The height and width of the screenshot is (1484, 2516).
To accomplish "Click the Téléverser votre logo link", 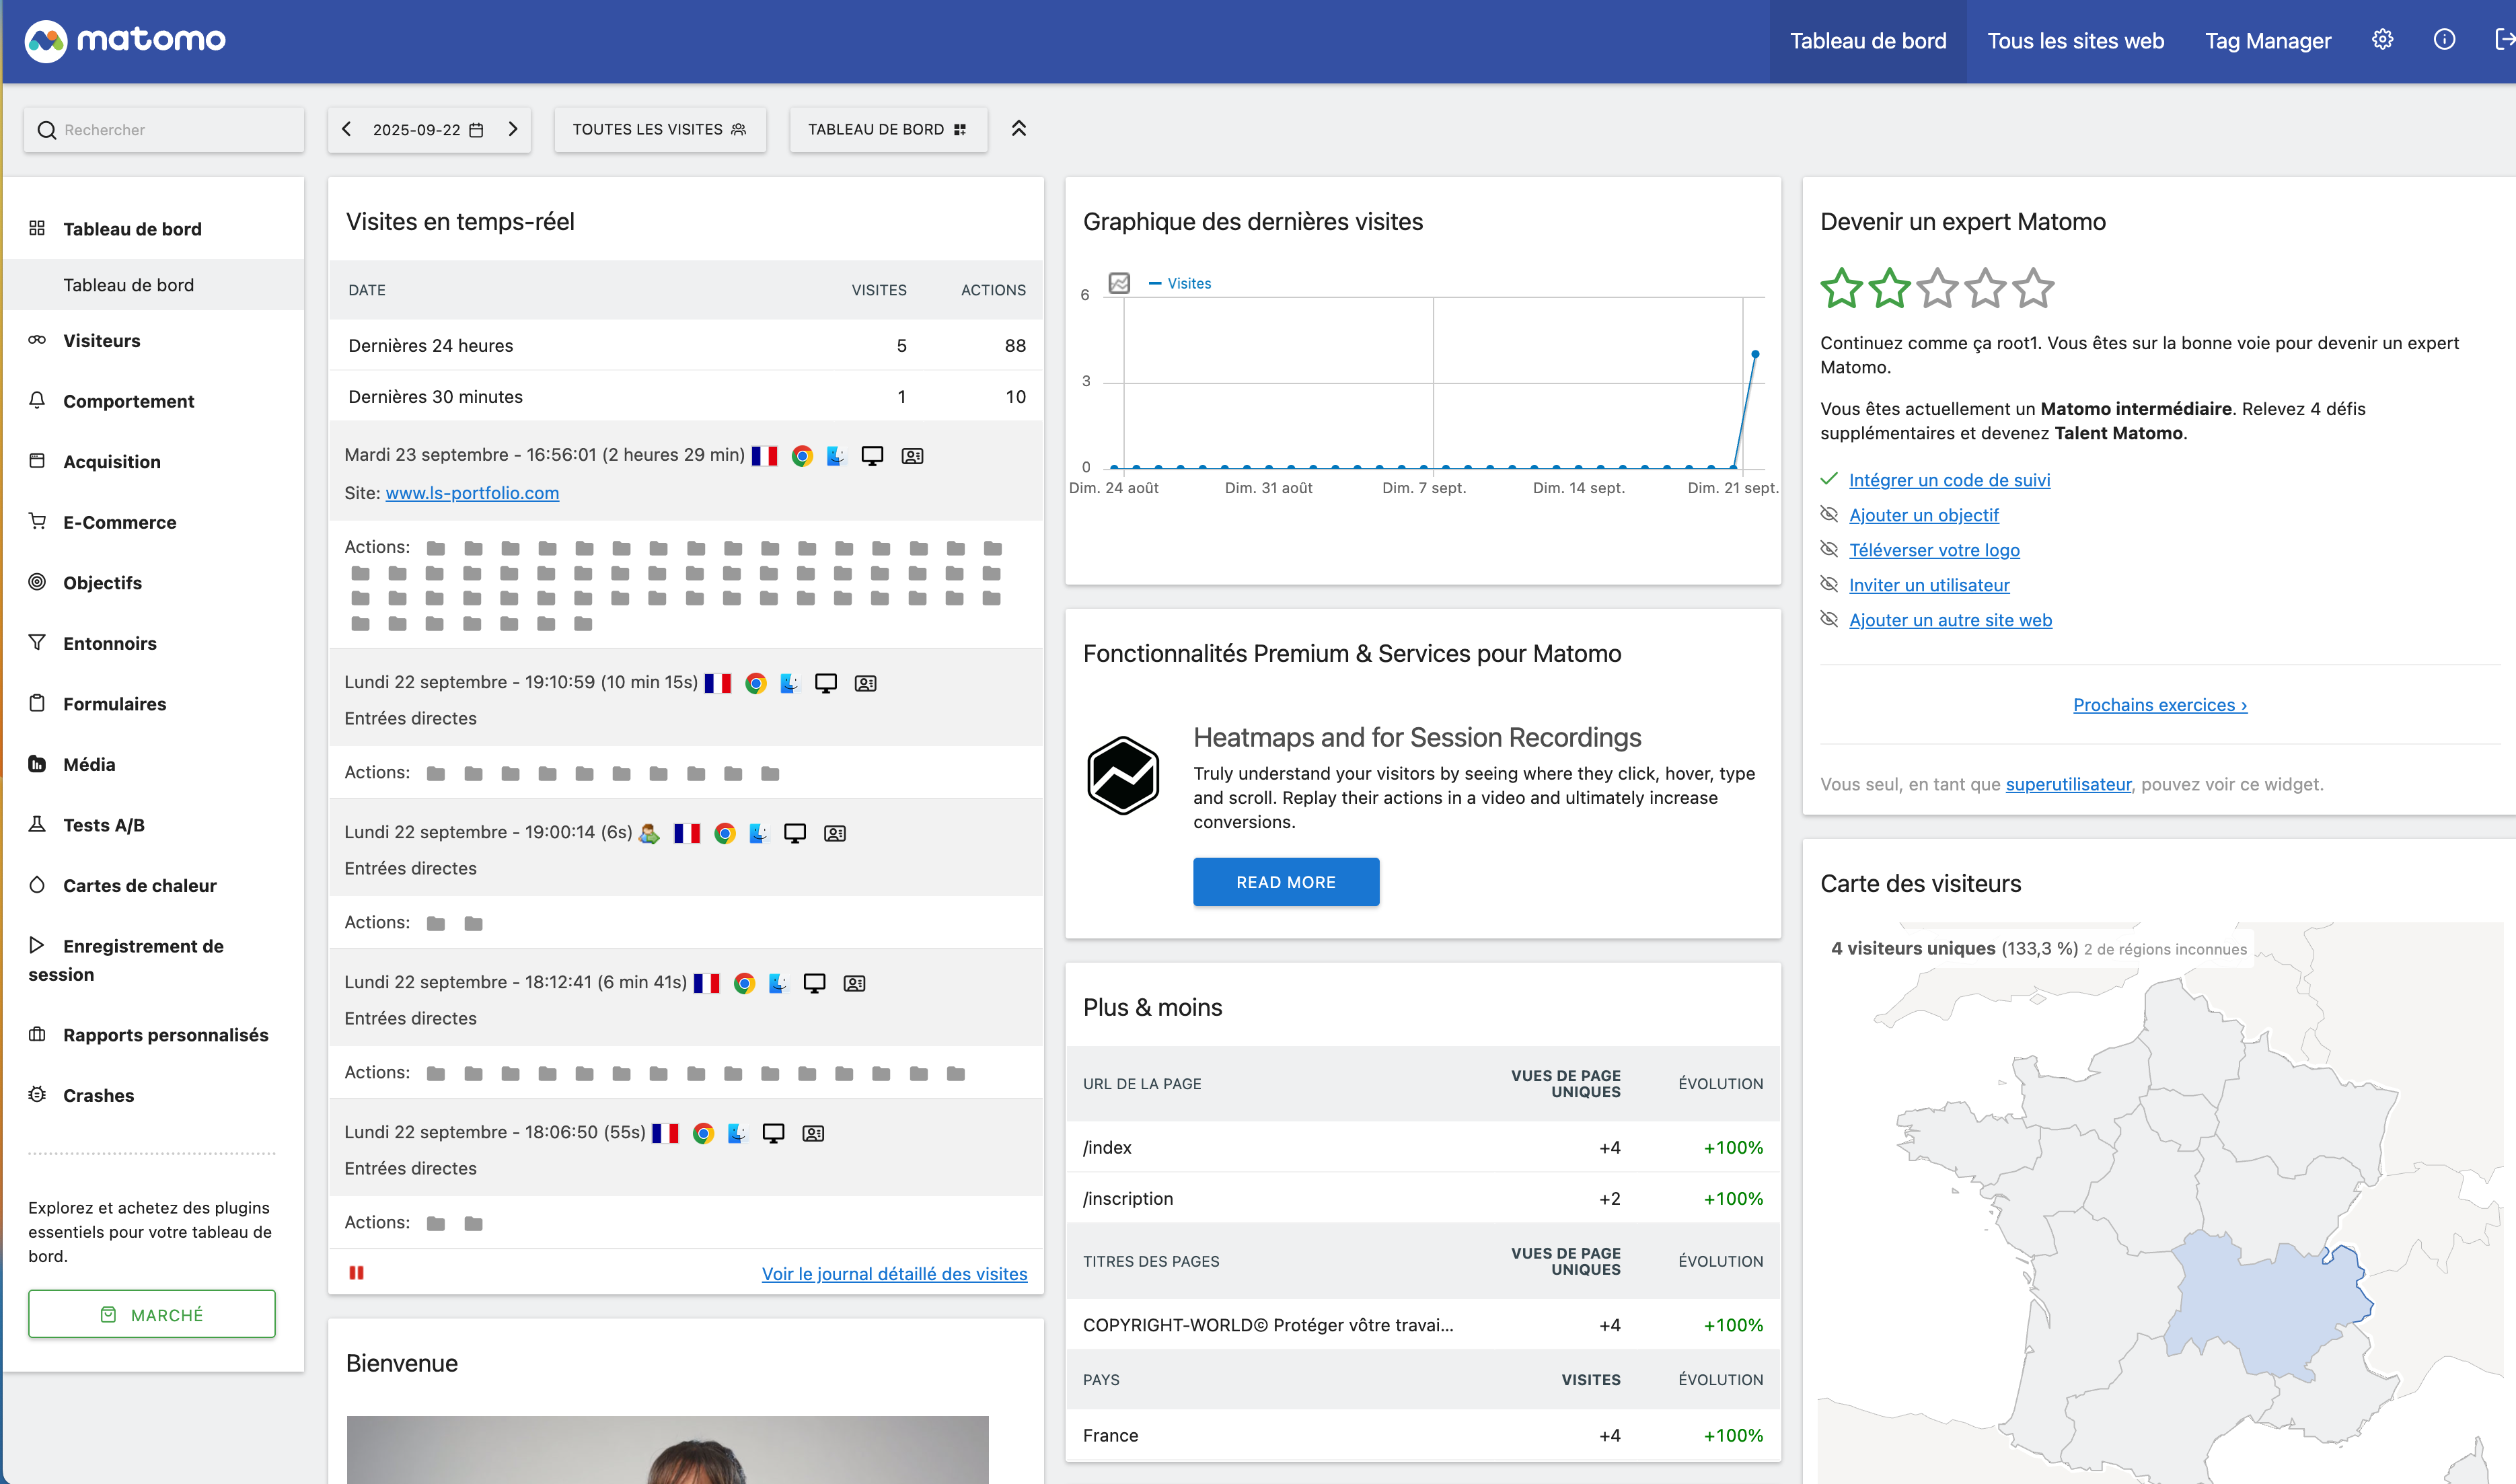I will pos(1934,550).
